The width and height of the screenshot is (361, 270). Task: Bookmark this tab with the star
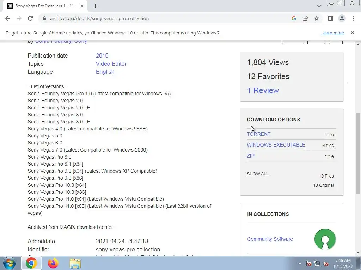[317, 18]
